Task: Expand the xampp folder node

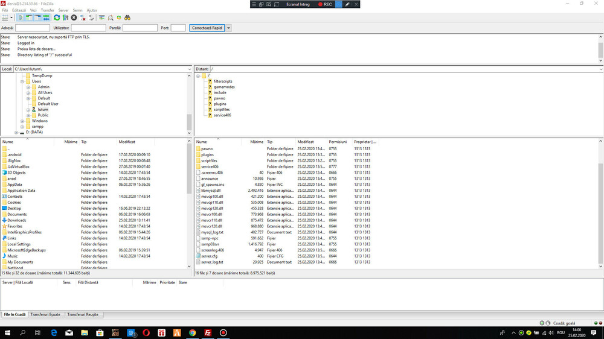Action: point(22,127)
